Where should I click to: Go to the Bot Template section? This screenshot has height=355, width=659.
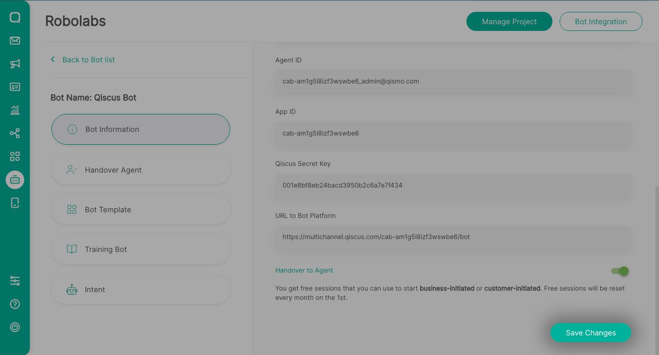(141, 210)
